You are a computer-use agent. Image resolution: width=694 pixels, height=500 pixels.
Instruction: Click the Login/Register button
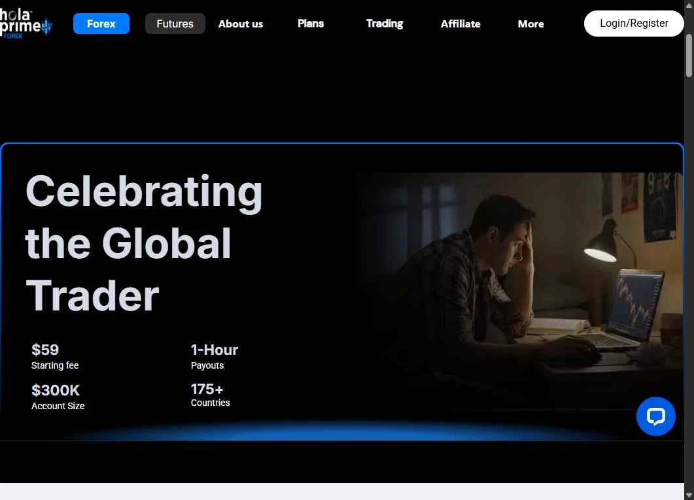(634, 24)
